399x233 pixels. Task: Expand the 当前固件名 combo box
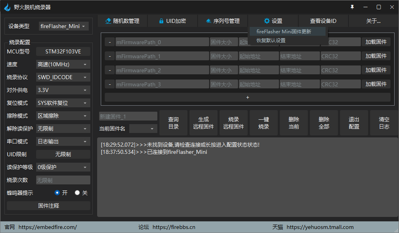[x=143, y=129]
